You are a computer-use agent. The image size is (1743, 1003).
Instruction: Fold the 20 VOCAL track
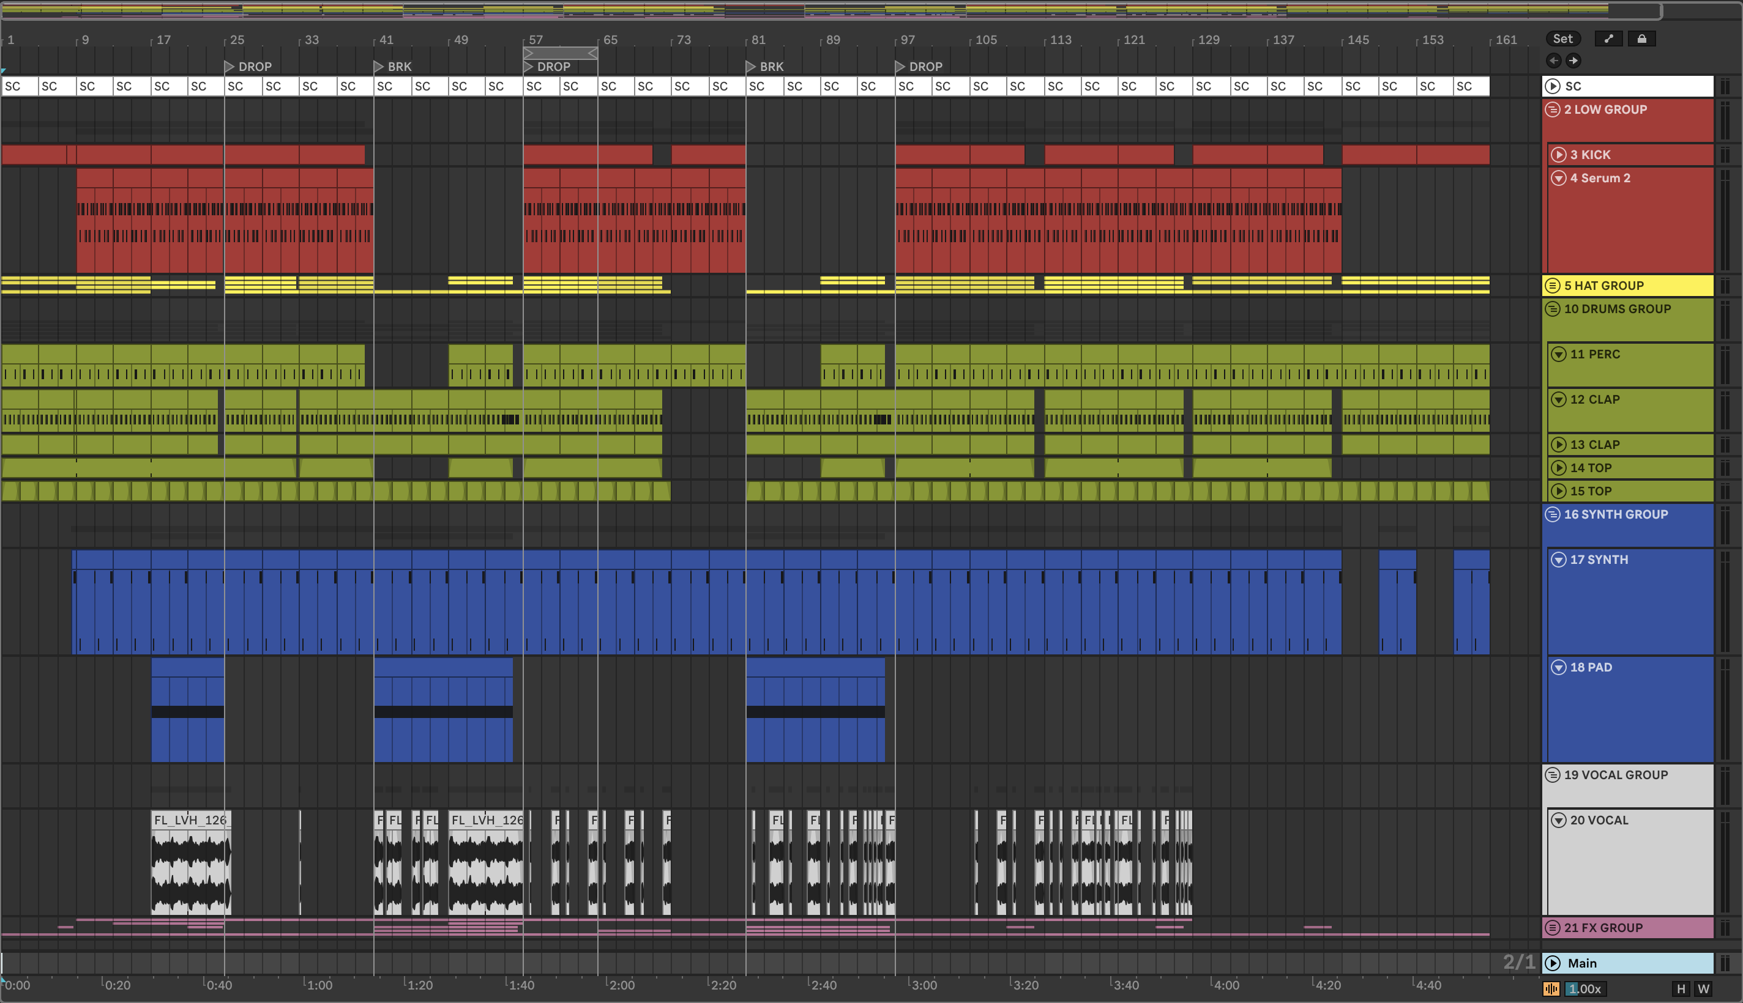[1558, 821]
